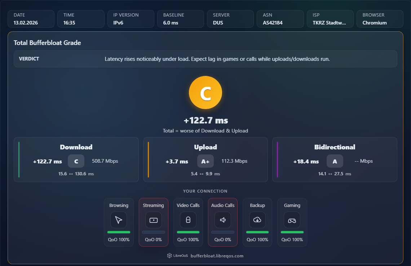Click the Gaming controller icon
The image size is (411, 266).
pyautogui.click(x=292, y=220)
